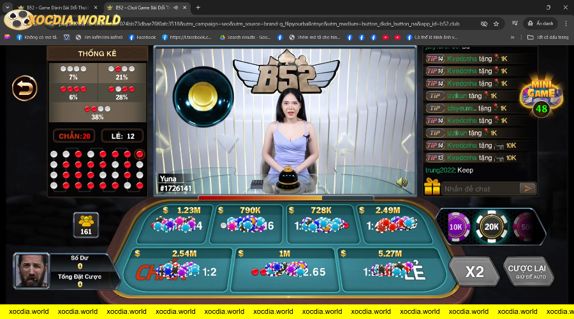Open the tab search dropdown arrow

[x=7, y=7]
